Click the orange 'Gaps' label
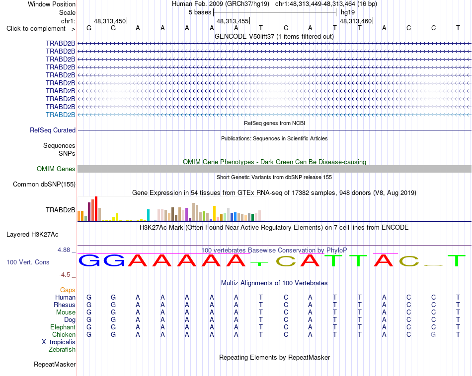The width and height of the screenshot is (472, 376). tap(68, 290)
